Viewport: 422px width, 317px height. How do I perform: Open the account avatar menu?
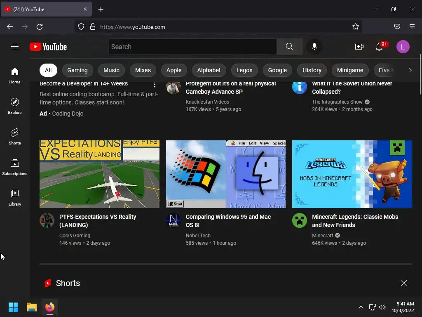coord(403,47)
